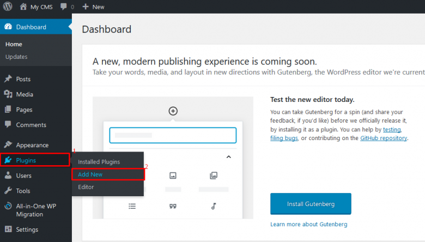
Task: Click the blue-outlined search field in preview
Action: [173, 135]
